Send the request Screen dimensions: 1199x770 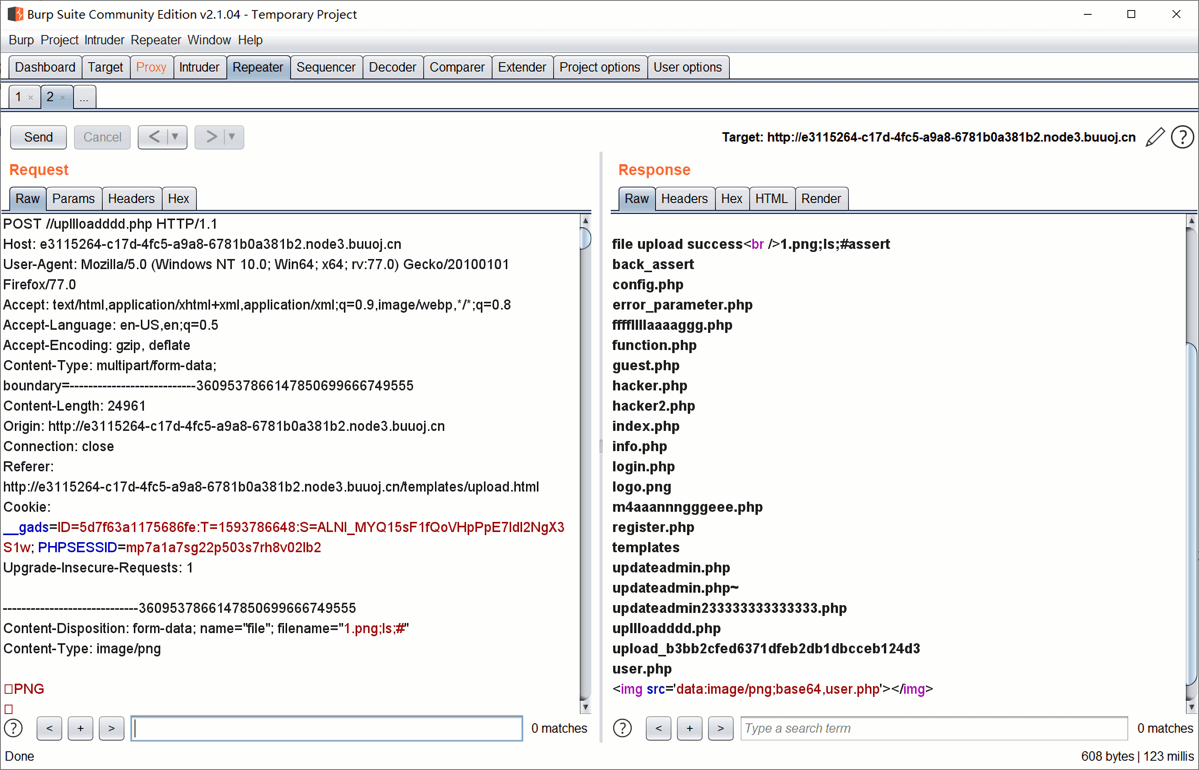pos(39,137)
